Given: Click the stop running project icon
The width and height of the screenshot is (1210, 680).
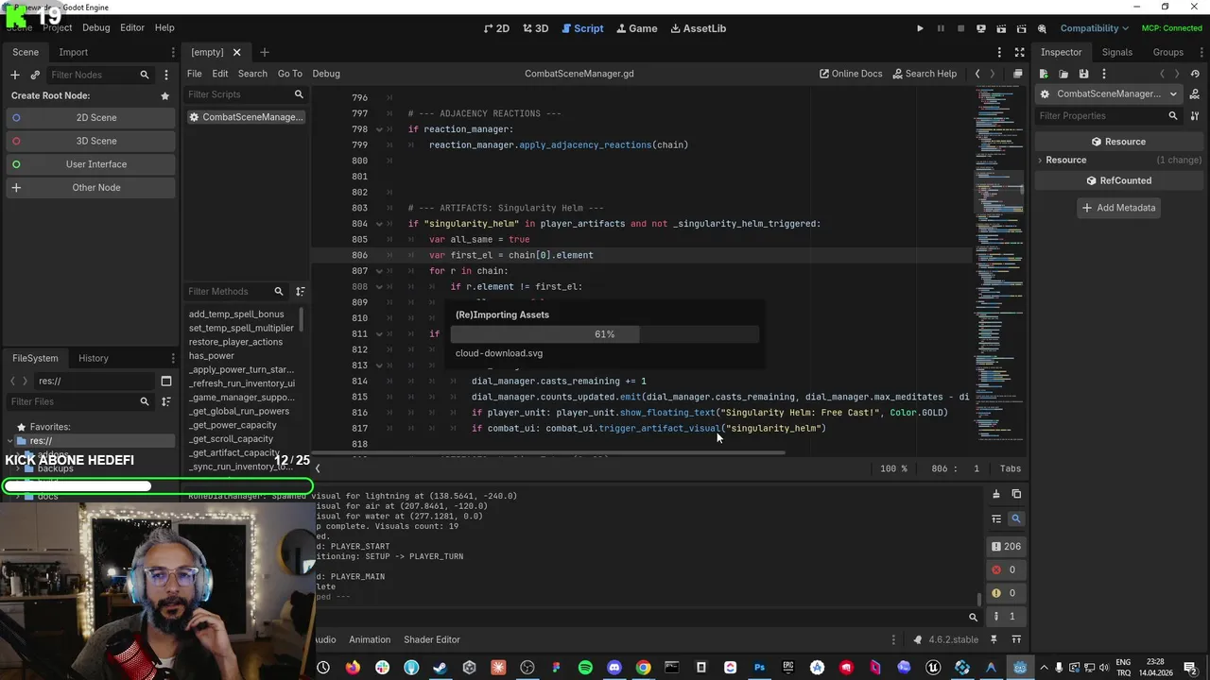Looking at the screenshot, I should (960, 28).
